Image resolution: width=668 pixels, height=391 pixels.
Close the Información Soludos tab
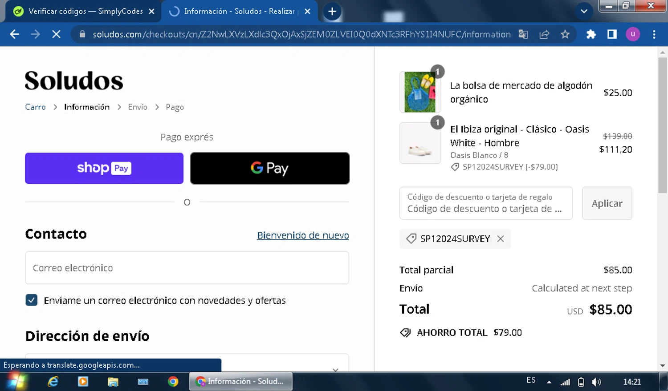click(x=307, y=12)
